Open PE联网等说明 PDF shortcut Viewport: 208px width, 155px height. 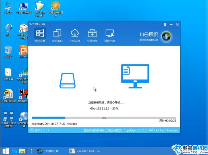point(8,96)
